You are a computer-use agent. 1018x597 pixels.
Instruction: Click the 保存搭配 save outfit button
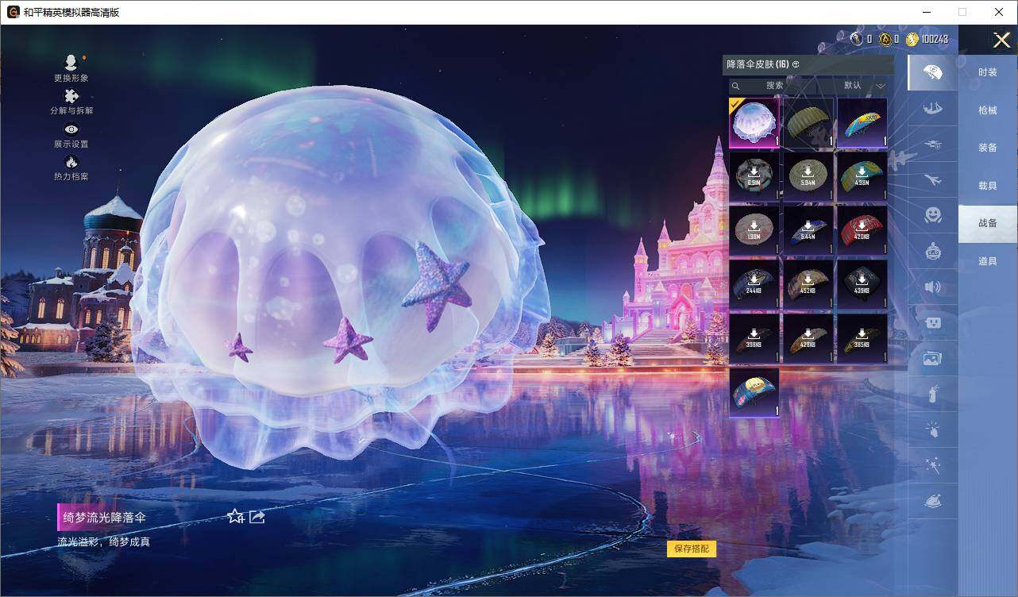[692, 549]
